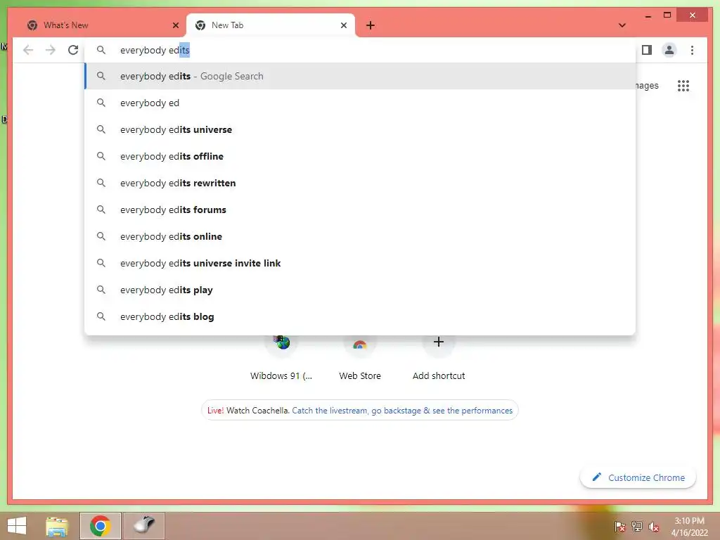Maximize the Chrome window
720x540 pixels.
click(x=667, y=15)
